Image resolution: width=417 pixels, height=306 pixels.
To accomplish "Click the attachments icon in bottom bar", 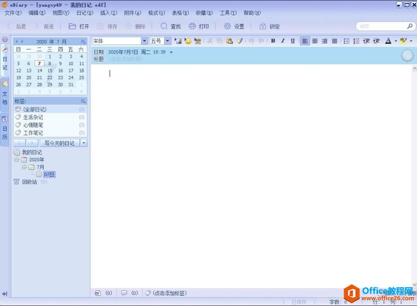I will [x=98, y=293].
